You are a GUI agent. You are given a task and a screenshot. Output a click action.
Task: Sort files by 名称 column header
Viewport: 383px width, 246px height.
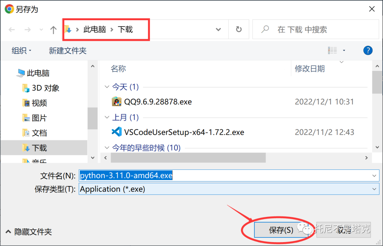(118, 68)
